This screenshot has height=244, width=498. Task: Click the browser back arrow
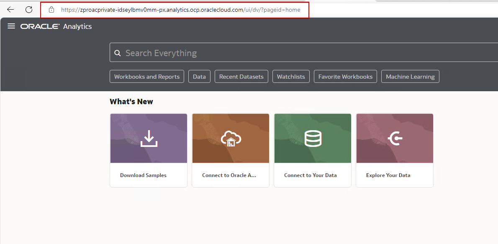tap(10, 10)
